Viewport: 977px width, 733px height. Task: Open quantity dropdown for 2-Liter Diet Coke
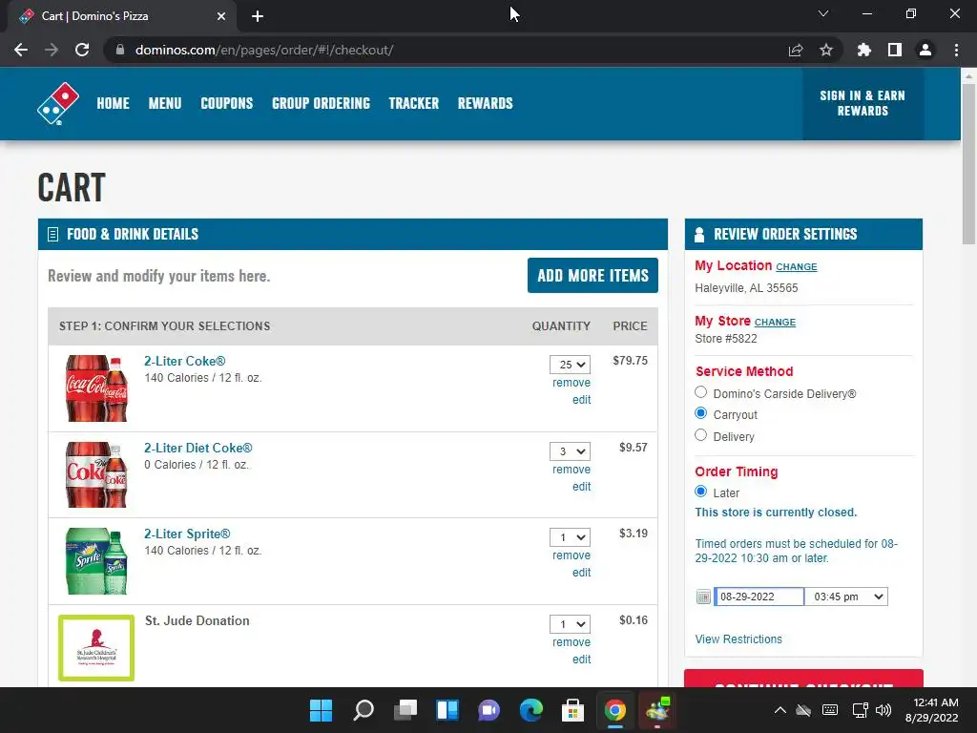570,451
